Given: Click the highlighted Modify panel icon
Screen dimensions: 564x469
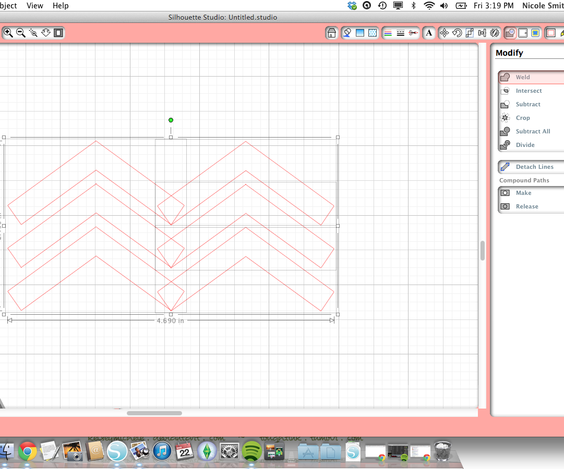Looking at the screenshot, I should [510, 33].
